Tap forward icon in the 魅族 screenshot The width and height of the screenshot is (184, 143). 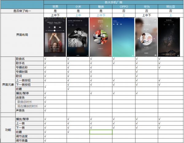click(x=107, y=26)
